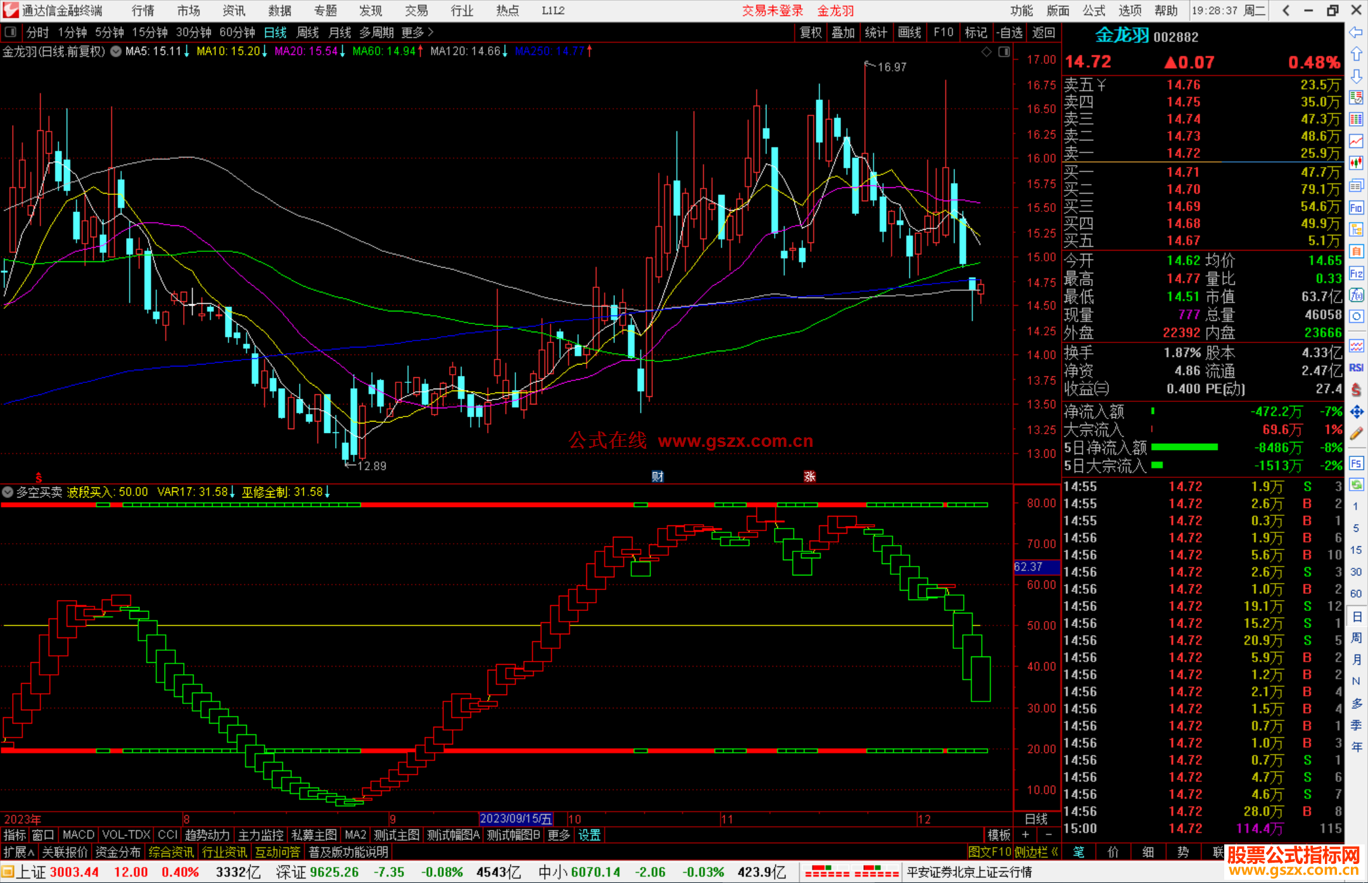Click the green refresh sidebar icon
The height and width of the screenshot is (883, 1368).
click(1356, 485)
